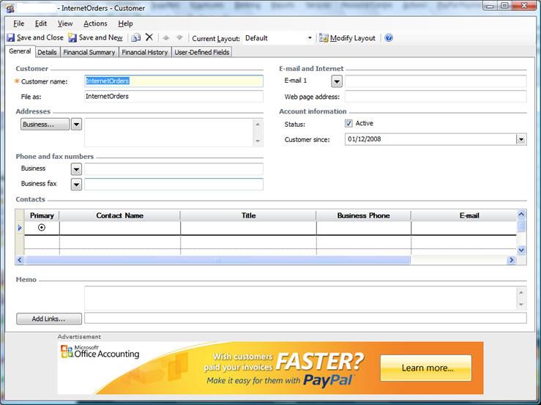Click the Business fax number field
The image size is (541, 405).
click(174, 185)
